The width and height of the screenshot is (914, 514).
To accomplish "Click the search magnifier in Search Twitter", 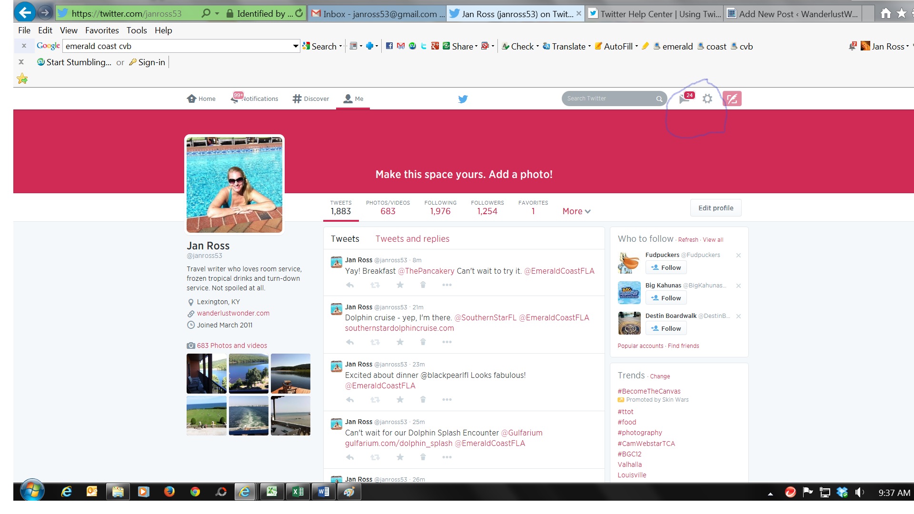I will tap(659, 99).
